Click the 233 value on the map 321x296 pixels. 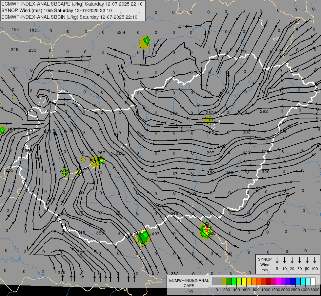click(32, 50)
